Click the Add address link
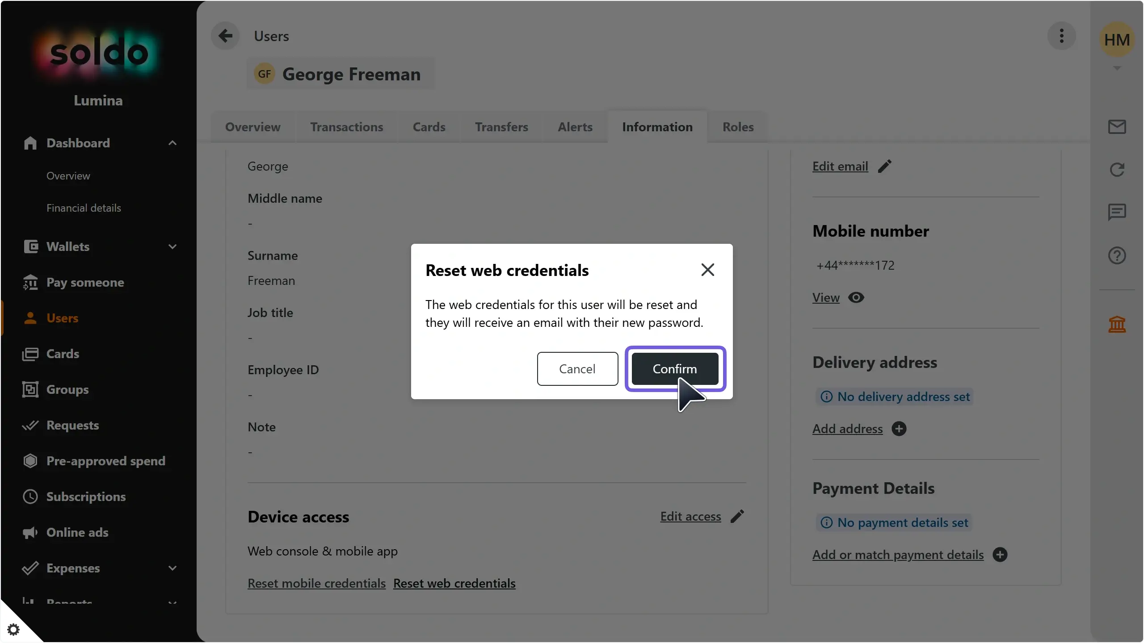Screen dimensions: 1144x643 pyautogui.click(x=847, y=429)
